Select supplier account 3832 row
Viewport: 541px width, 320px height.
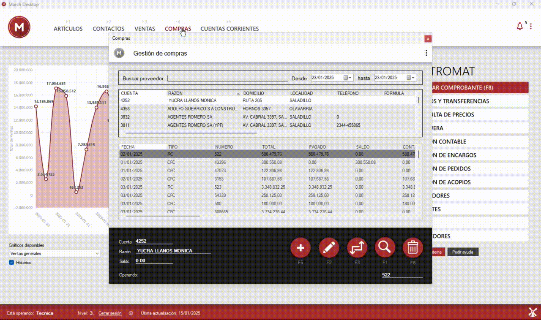(x=267, y=117)
